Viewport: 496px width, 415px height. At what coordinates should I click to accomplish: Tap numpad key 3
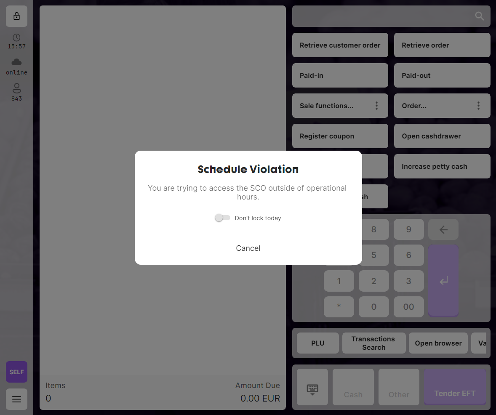point(409,281)
